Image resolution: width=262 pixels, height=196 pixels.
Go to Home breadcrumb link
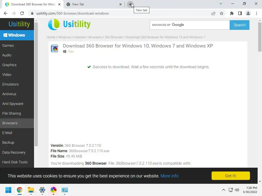[x=51, y=37]
